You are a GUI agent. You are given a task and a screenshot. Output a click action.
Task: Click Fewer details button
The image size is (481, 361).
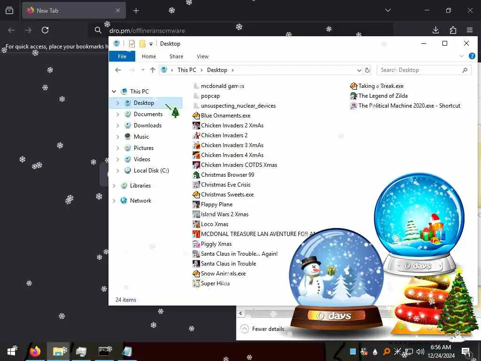[263, 329]
